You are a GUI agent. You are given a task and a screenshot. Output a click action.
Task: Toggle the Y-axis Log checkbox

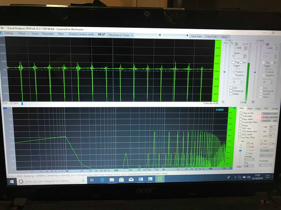(x=248, y=143)
